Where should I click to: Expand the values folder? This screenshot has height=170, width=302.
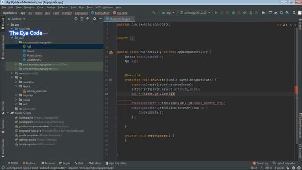[16, 100]
